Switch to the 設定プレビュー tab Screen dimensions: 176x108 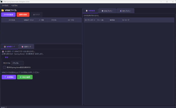point(107,11)
